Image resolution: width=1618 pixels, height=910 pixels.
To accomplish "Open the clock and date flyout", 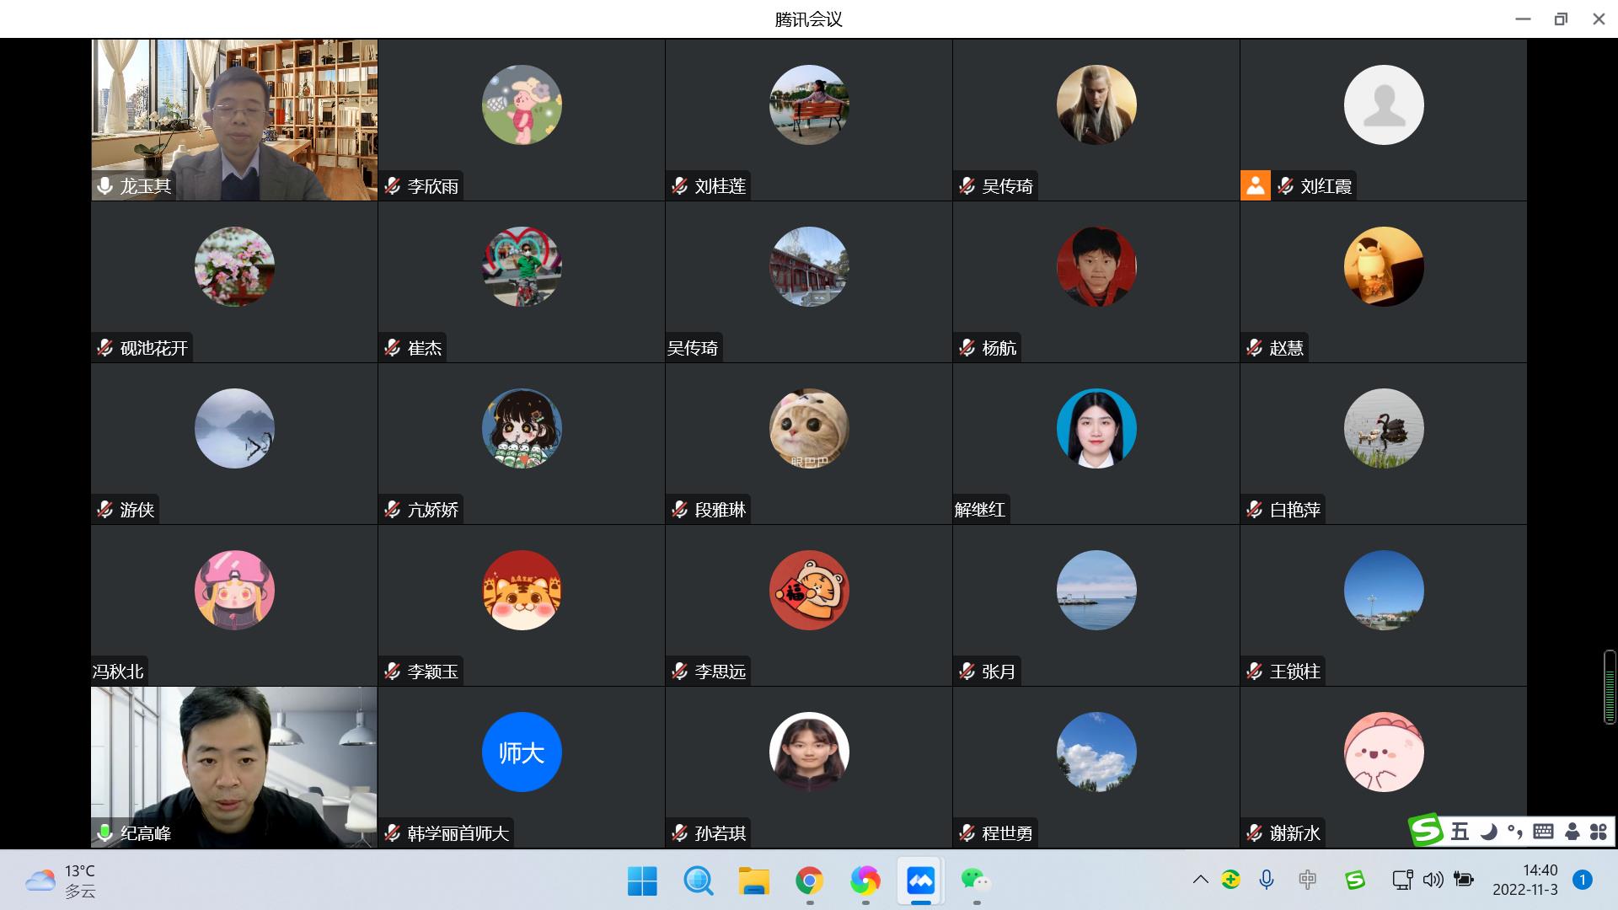I will (1524, 881).
